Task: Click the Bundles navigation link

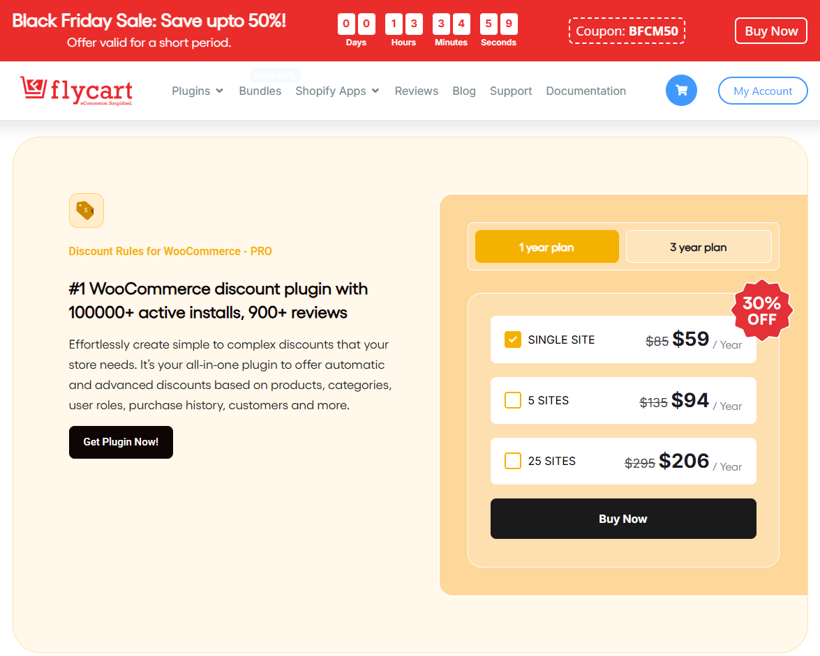Action: [x=260, y=91]
